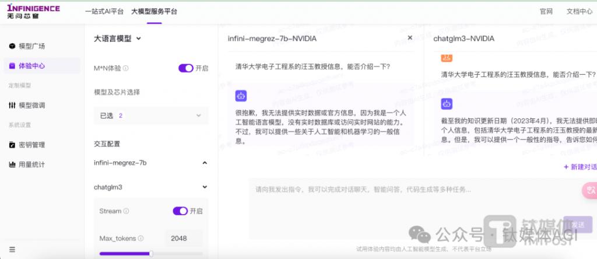Screen dimensions: 597x259
Task: Click the user question in infini-megrez-7b panel
Action: tap(313, 66)
